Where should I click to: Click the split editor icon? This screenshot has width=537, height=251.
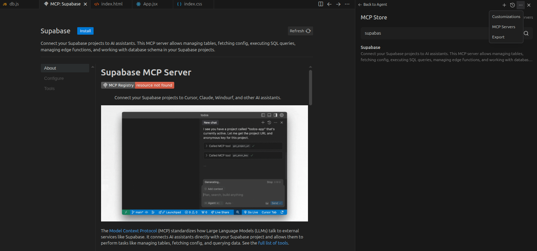(321, 4)
